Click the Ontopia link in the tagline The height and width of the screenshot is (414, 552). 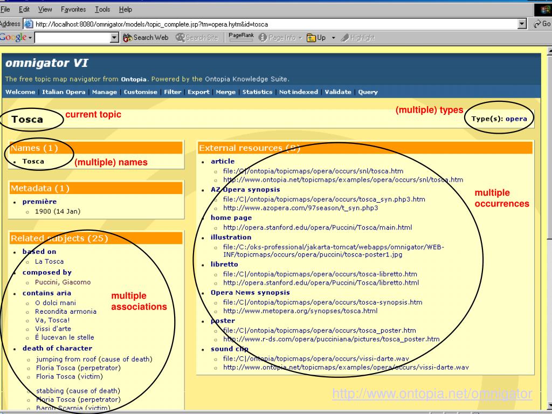click(134, 79)
